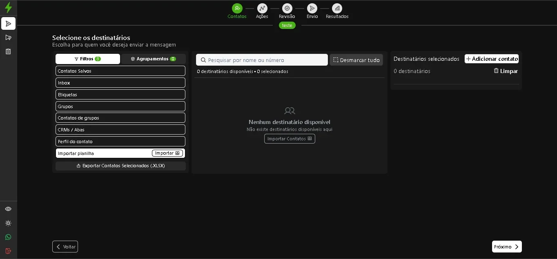Viewport: 557px width, 259px height.
Task: Expand the Perfil do contato filter
Action: (120, 142)
